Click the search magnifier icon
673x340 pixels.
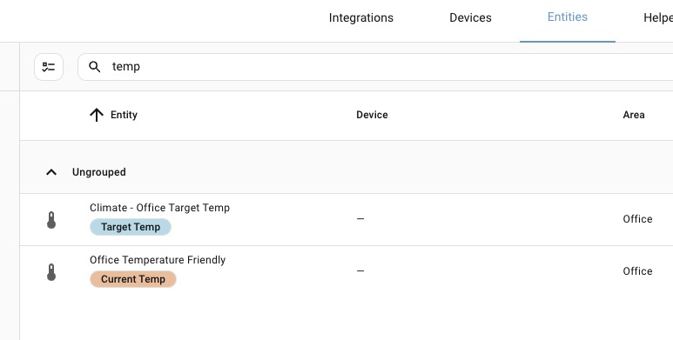[94, 67]
